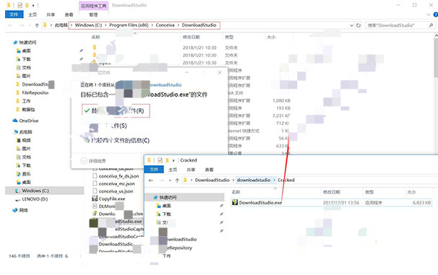Click Windows (C:) breadcrumb in address bar
Image resolution: width=438 pixels, height=275 pixels.
88,25
